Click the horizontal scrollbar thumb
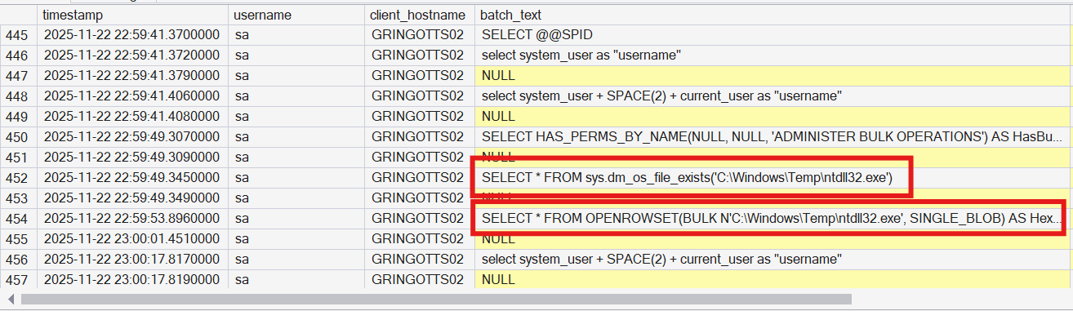The width and height of the screenshot is (1073, 311). (x=436, y=300)
